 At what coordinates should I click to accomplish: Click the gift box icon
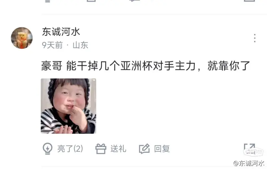pos(101,149)
